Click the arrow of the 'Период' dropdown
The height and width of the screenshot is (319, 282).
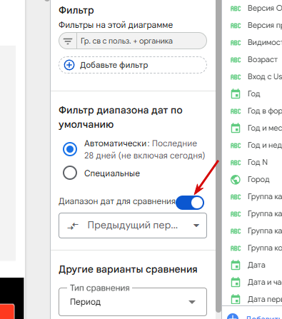192,302
